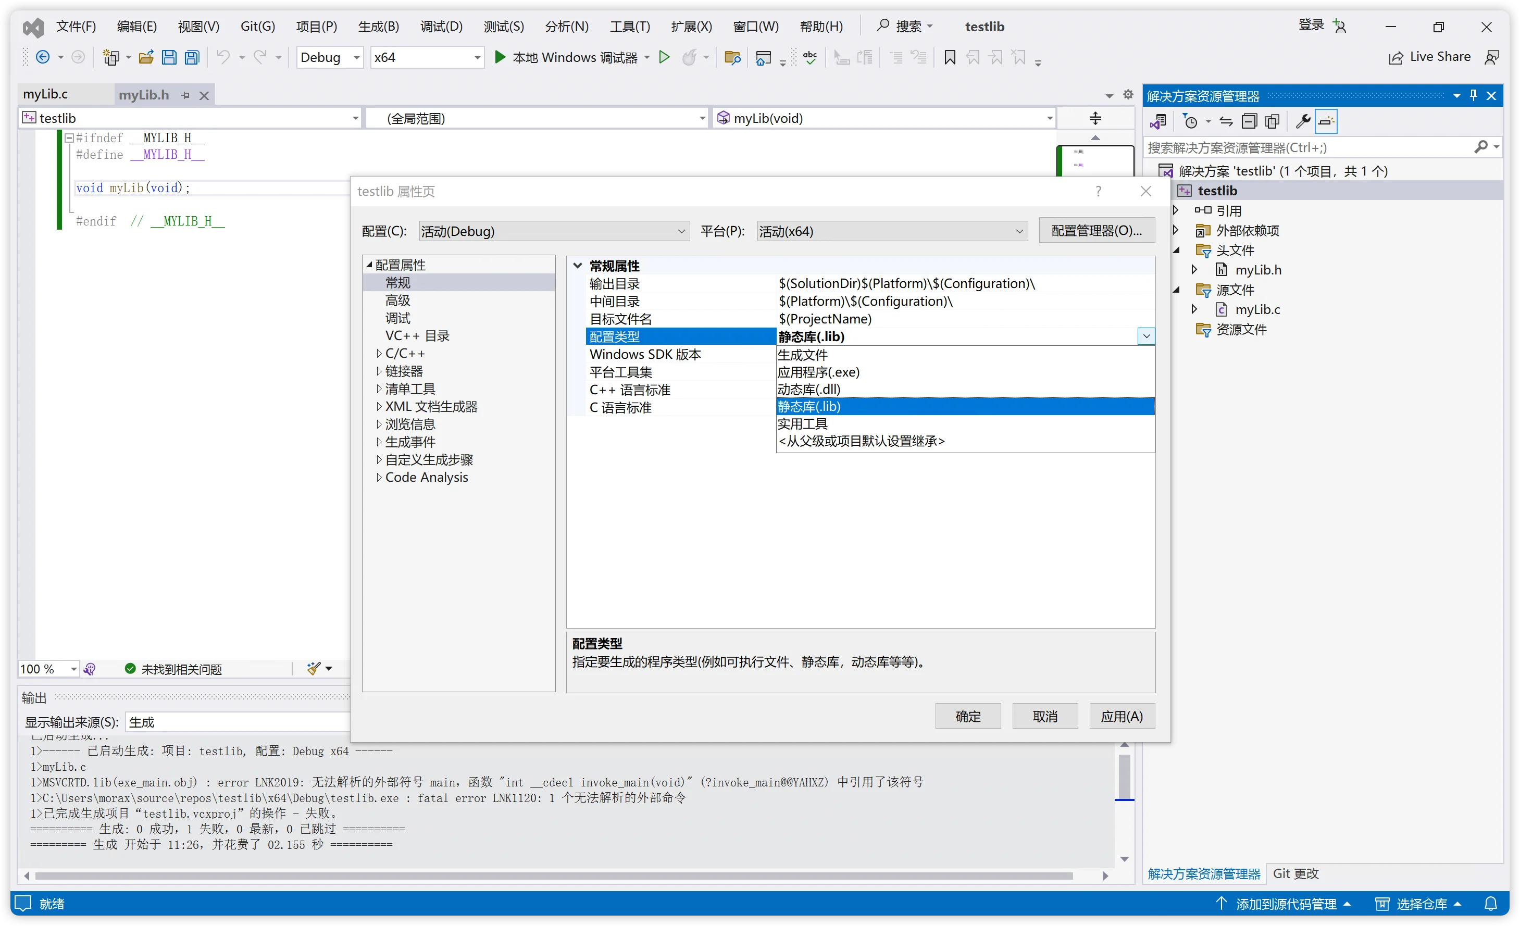Image resolution: width=1520 pixels, height=926 pixels.
Task: Click the 配置管理器(O)... button
Action: [1096, 231]
